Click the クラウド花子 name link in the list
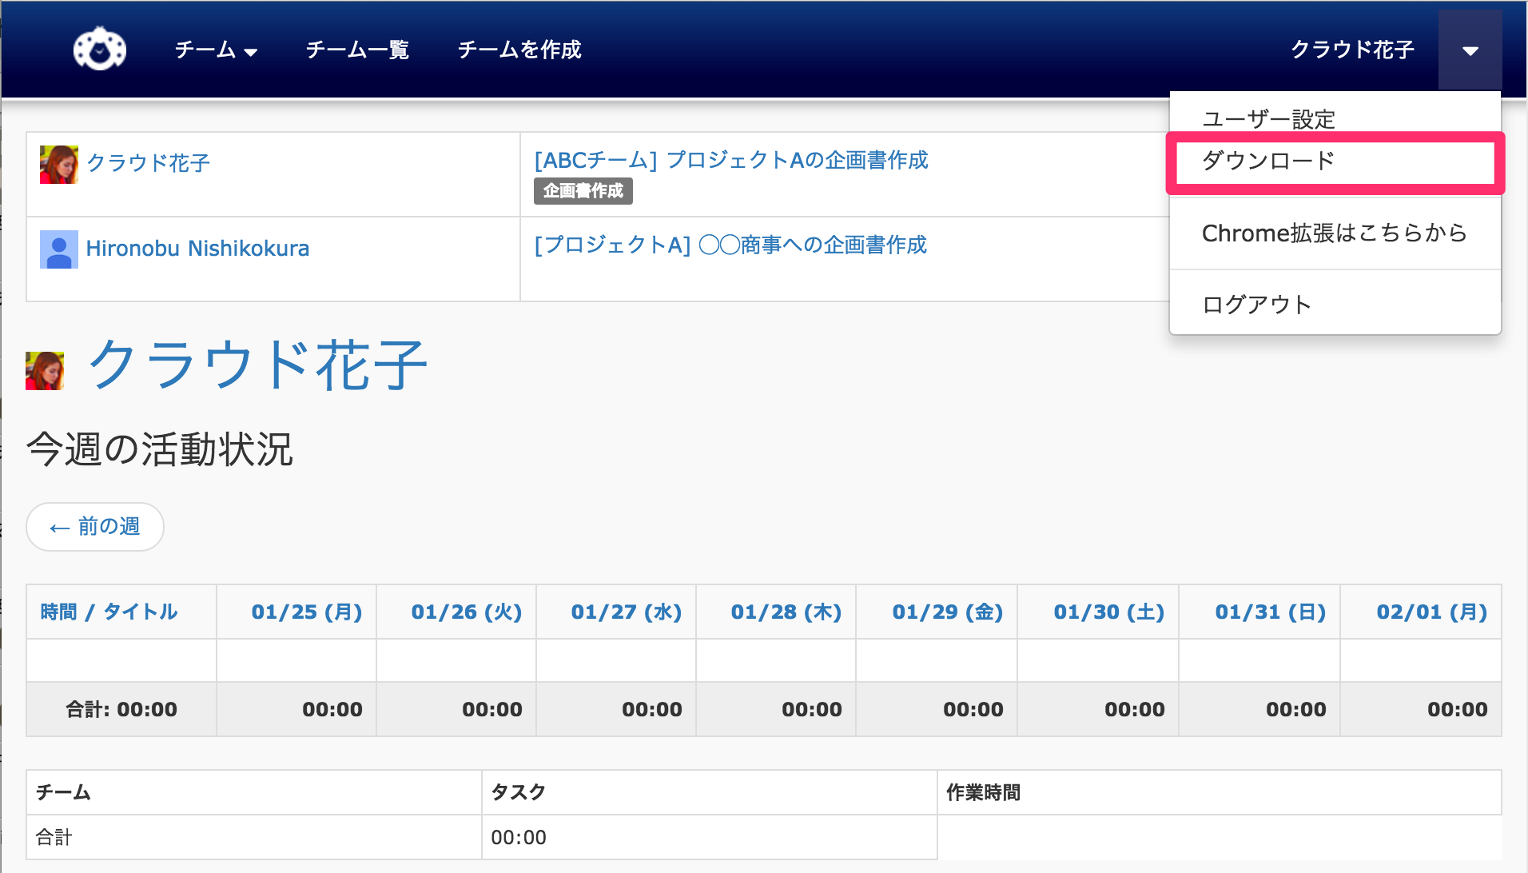 point(148,163)
